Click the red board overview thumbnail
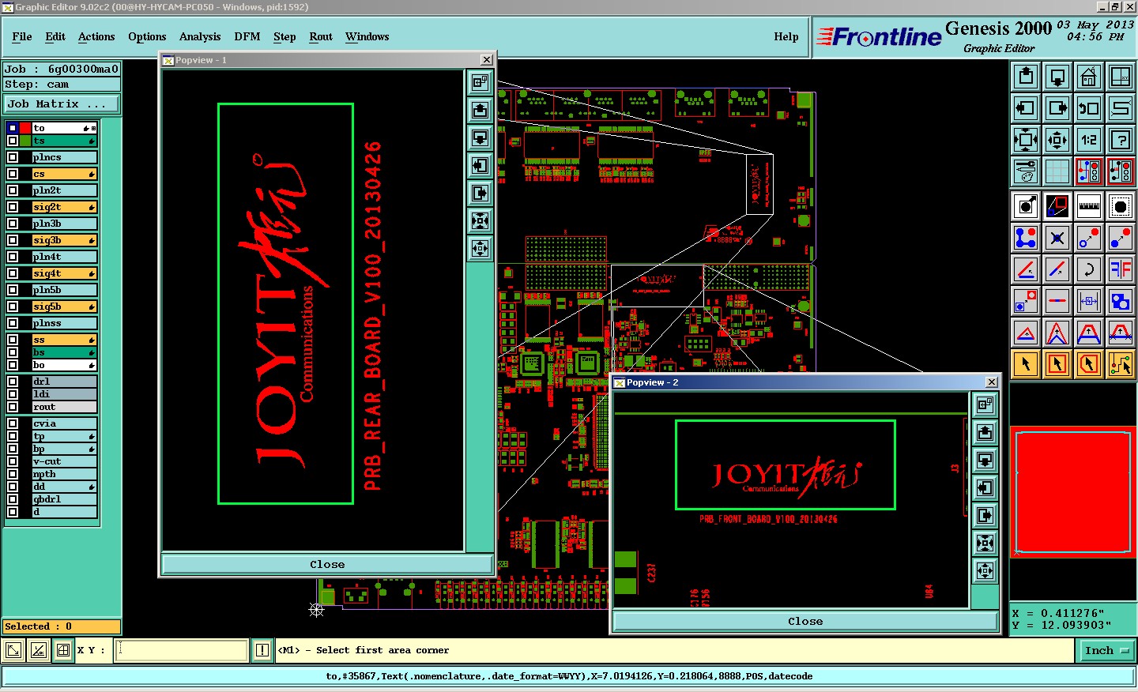 click(x=1073, y=492)
